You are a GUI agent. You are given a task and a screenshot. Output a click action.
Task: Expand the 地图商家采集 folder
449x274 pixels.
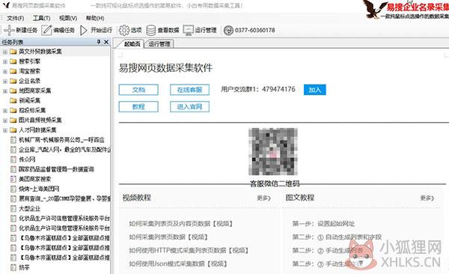click(5, 91)
